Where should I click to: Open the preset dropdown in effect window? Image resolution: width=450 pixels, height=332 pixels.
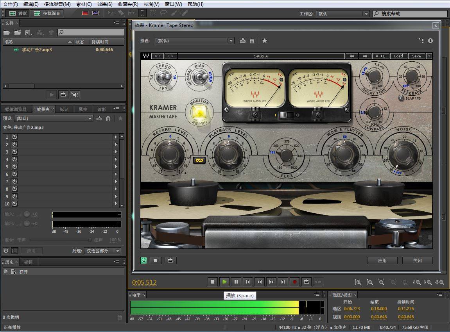click(194, 41)
